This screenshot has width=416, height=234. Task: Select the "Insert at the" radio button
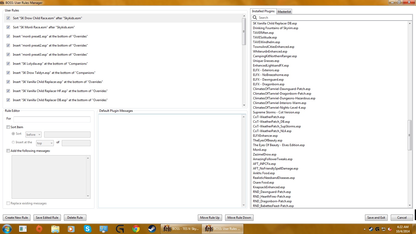pyautogui.click(x=13, y=142)
